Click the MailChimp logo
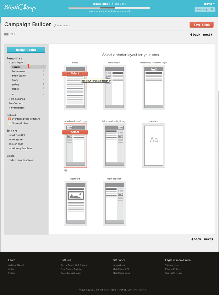This screenshot has width=219, height=295. tap(20, 8)
